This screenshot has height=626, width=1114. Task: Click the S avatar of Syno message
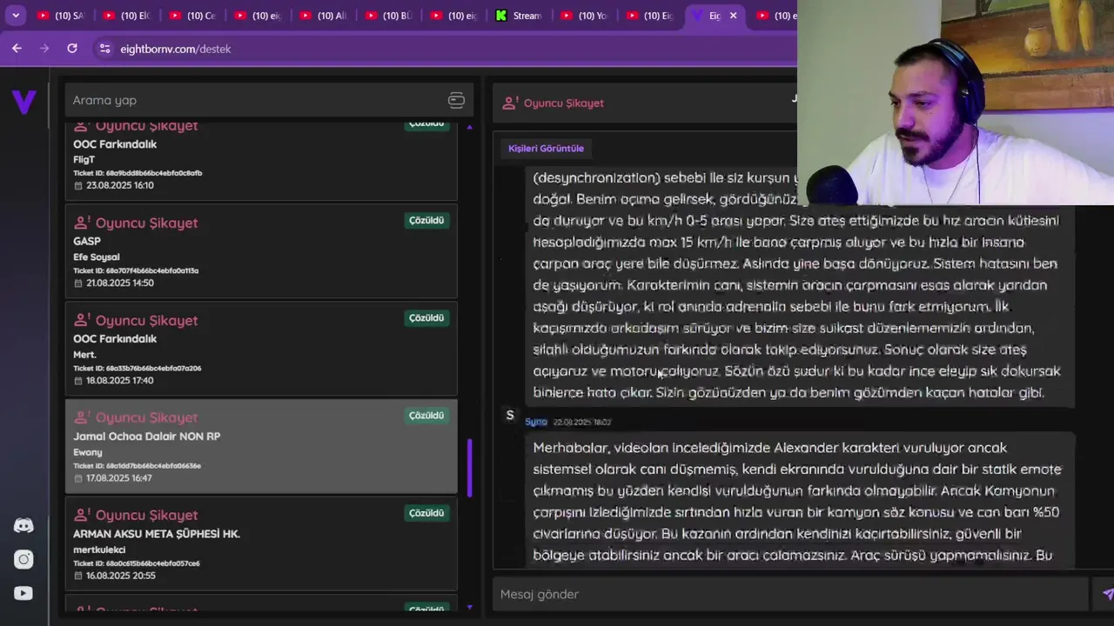tap(510, 416)
